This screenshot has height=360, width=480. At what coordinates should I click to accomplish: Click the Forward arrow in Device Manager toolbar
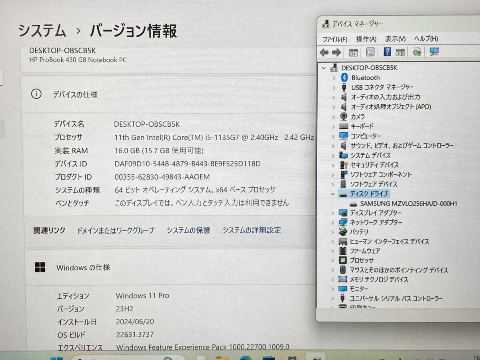(x=336, y=52)
